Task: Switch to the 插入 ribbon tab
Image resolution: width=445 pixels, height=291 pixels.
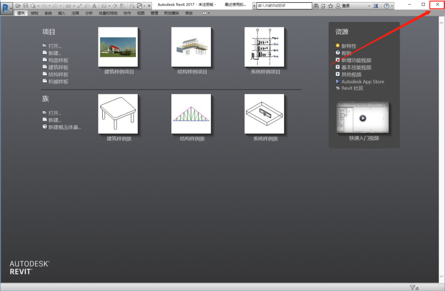Action: click(61, 13)
